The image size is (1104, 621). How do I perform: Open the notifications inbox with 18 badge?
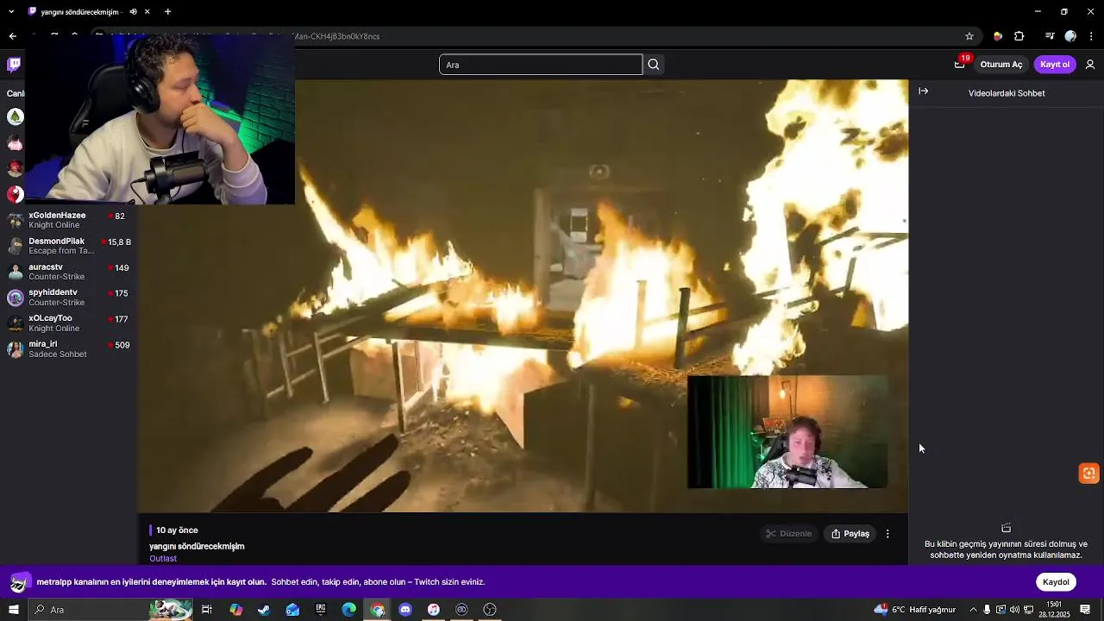click(x=959, y=65)
